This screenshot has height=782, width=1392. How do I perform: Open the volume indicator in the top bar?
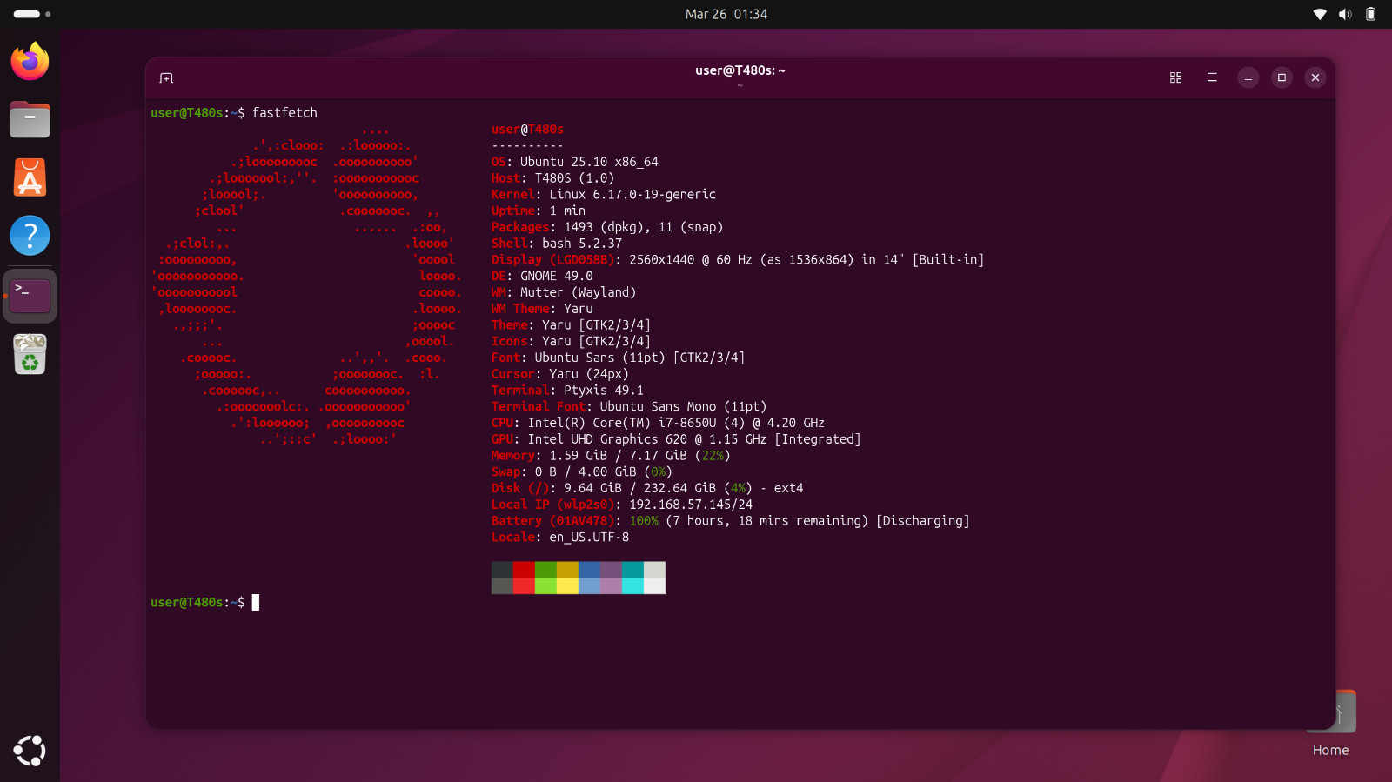pyautogui.click(x=1345, y=14)
